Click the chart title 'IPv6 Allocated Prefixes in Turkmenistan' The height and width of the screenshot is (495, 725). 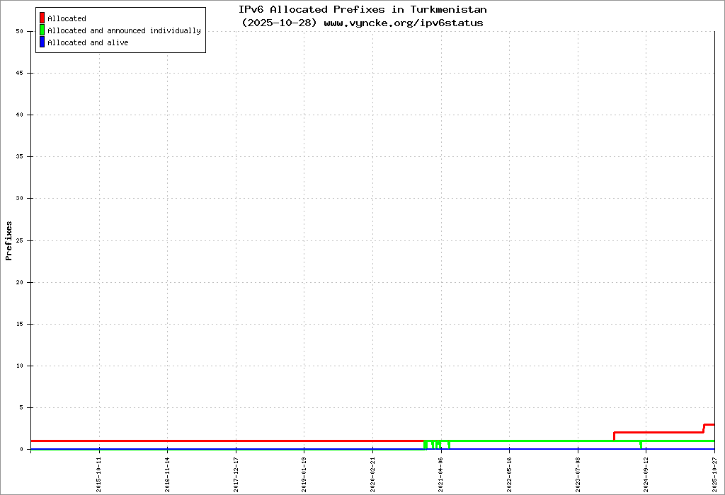click(362, 10)
